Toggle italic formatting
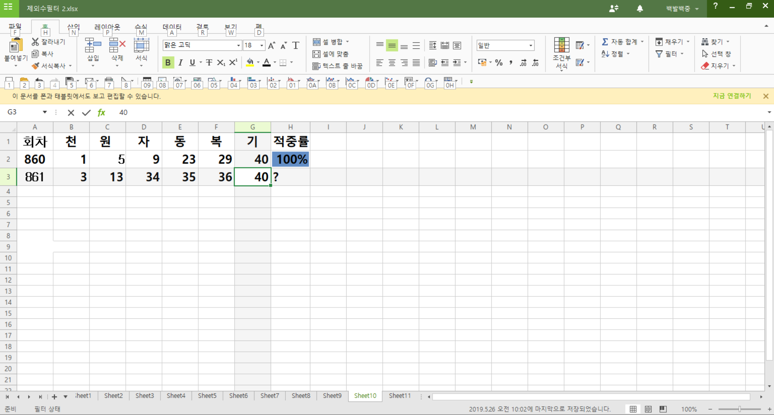Viewport: 774px width, 415px height. point(180,62)
